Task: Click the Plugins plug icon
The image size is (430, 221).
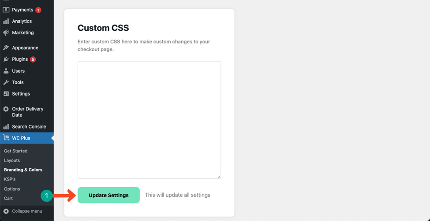Action: click(x=6, y=59)
